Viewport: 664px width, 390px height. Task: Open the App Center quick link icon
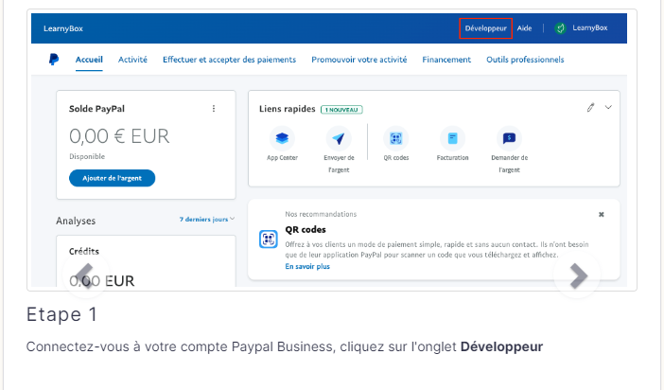282,138
